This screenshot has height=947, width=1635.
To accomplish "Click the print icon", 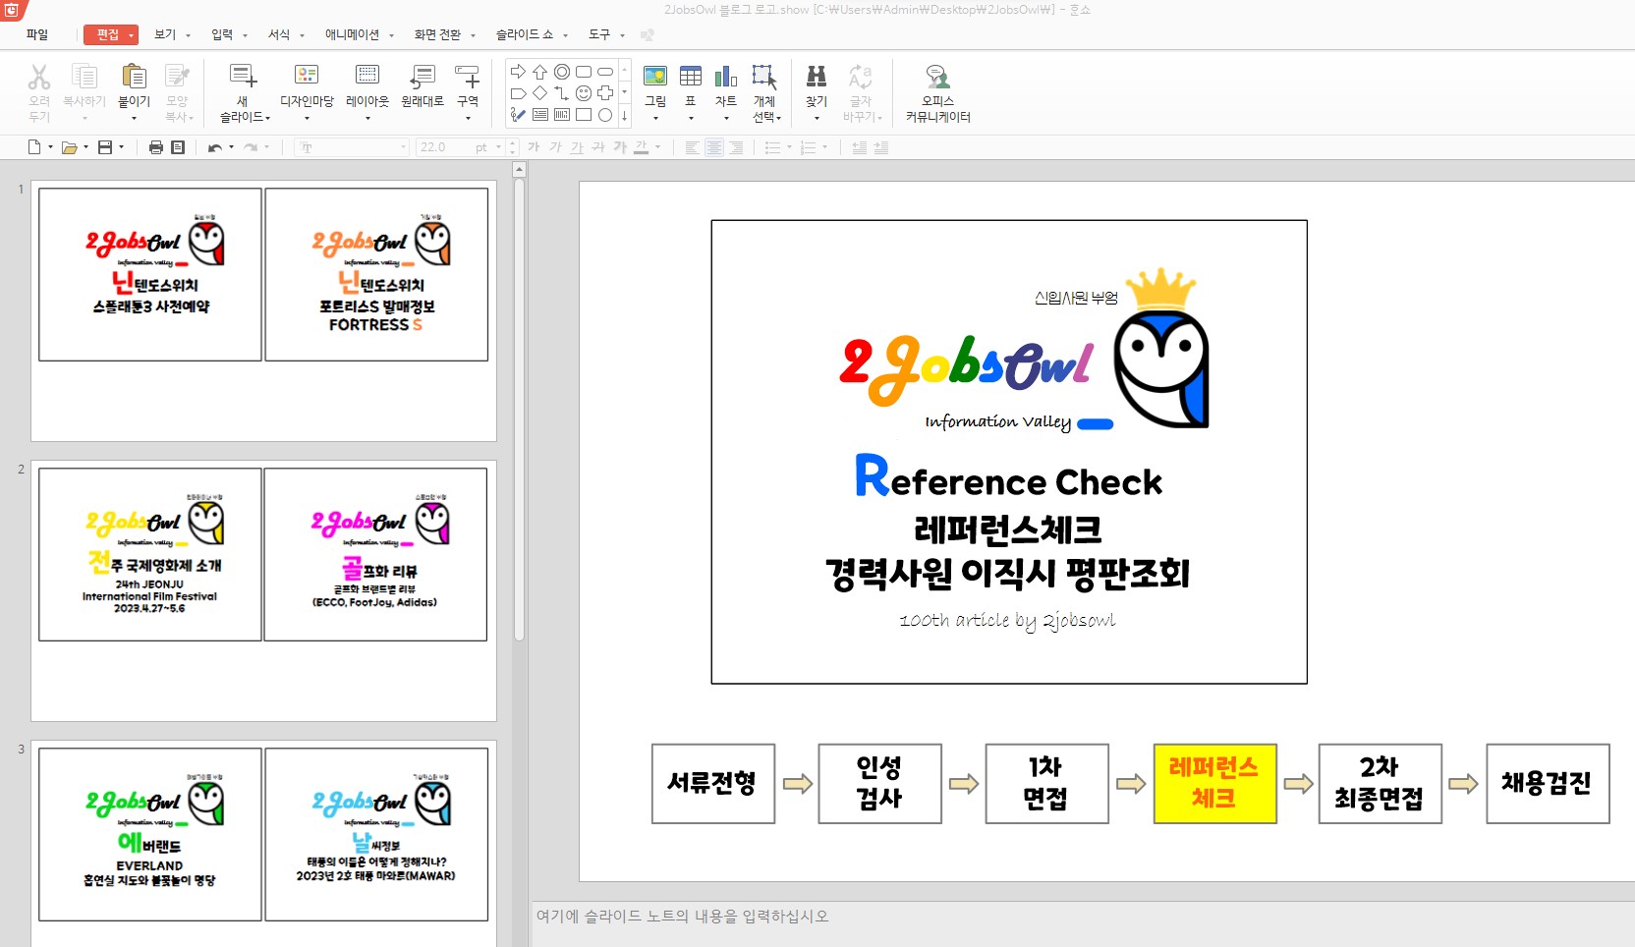I will (155, 147).
